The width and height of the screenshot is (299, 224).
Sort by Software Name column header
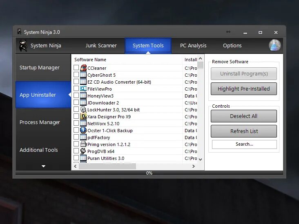(x=127, y=60)
